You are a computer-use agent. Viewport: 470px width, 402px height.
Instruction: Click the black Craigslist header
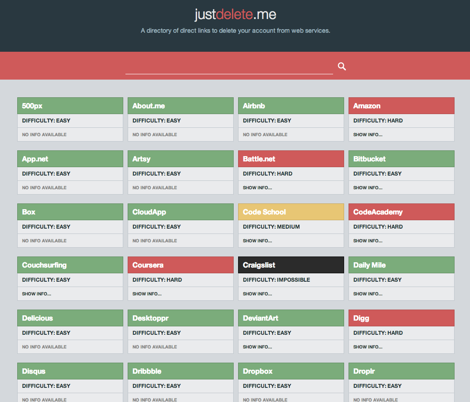coord(291,265)
